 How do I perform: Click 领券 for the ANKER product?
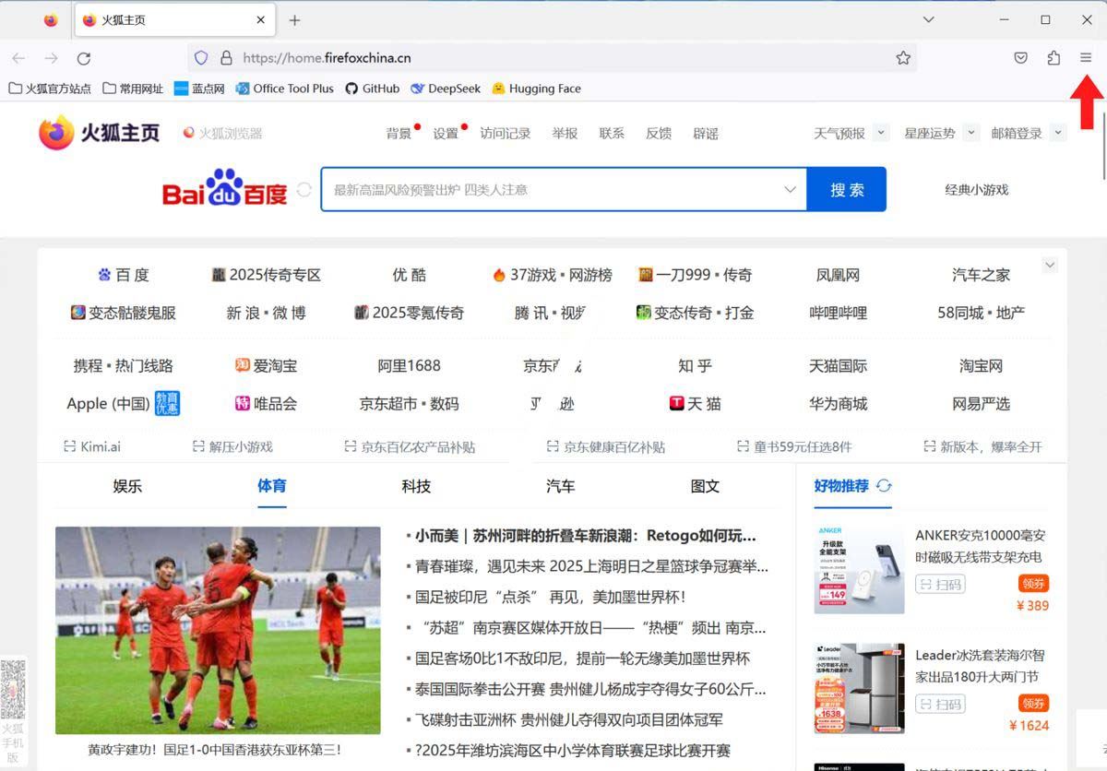[1034, 584]
